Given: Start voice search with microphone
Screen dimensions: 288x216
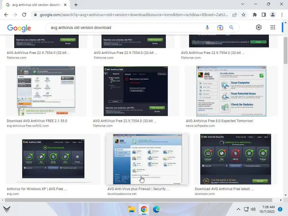Looking at the screenshot, I should (x=207, y=28).
